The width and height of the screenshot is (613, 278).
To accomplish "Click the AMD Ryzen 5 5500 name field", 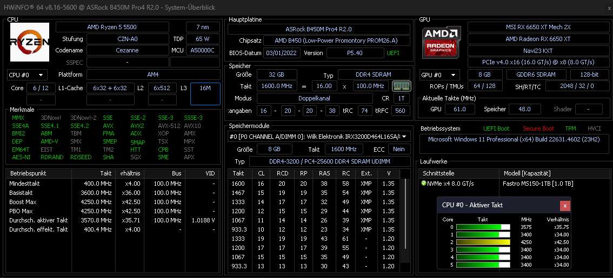I will coord(112,28).
